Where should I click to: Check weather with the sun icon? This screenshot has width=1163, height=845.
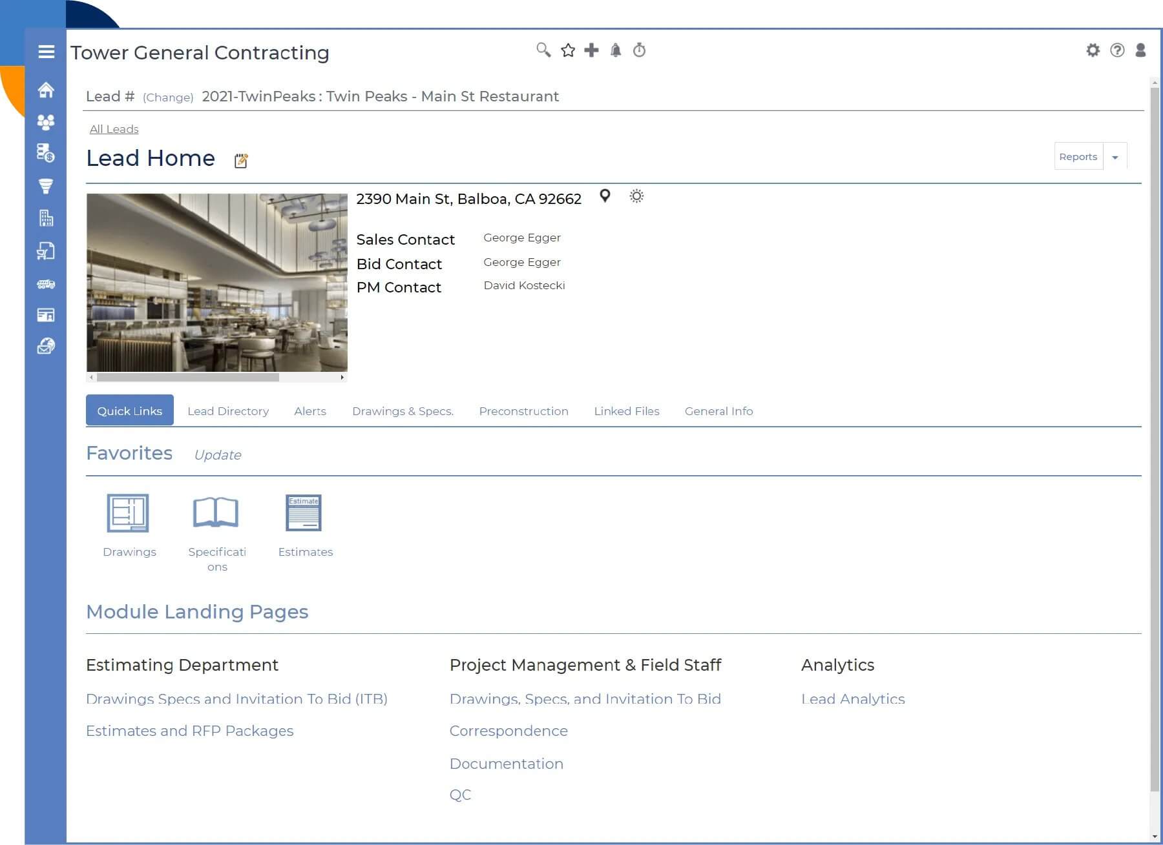point(636,196)
